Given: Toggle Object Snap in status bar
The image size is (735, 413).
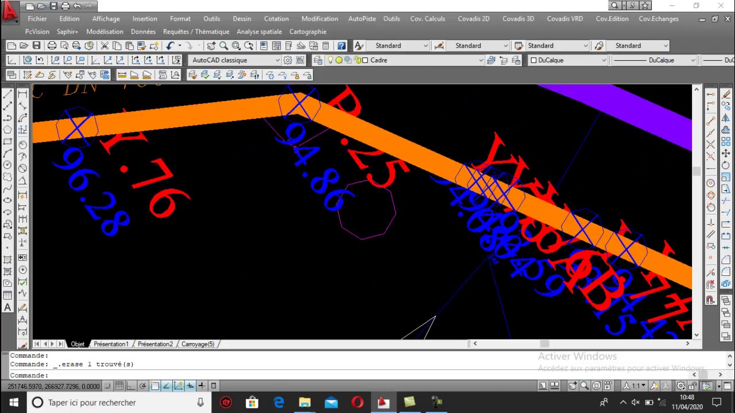Looking at the screenshot, I should click(x=155, y=385).
